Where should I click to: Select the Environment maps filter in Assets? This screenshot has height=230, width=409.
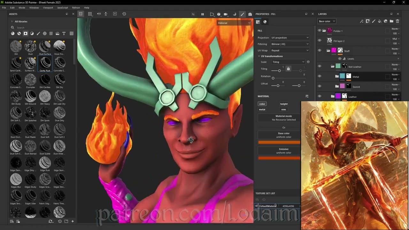click(x=57, y=34)
